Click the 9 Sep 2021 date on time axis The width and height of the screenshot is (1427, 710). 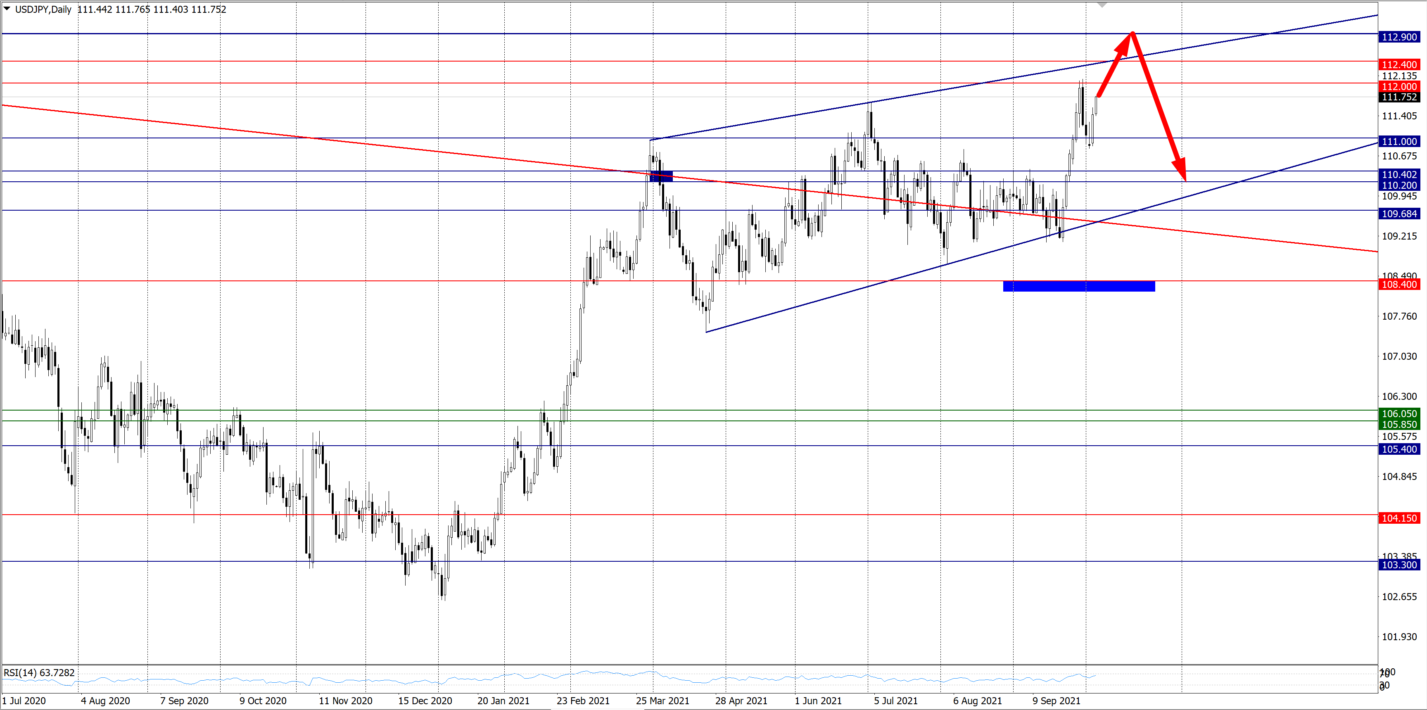(x=1056, y=701)
